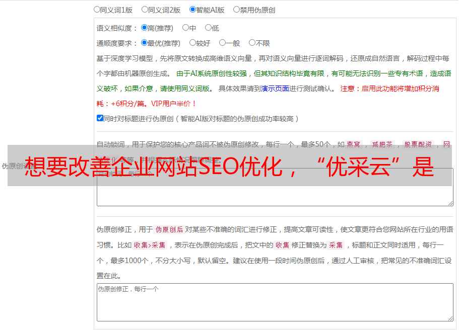This screenshot has height=331, width=459.
Task: Set 语义相似度 to 低
Action: (208, 28)
